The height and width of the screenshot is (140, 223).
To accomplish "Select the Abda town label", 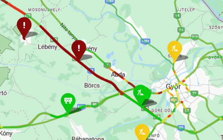I will coord(118,75).
